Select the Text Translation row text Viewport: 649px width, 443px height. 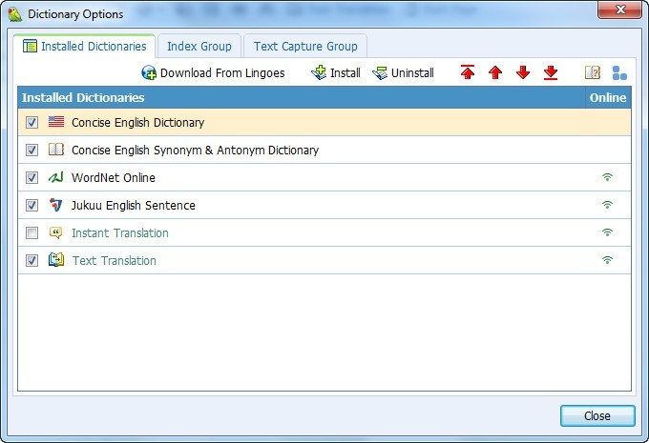[115, 261]
